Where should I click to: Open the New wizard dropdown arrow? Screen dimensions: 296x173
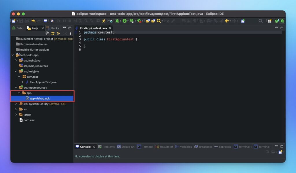(17, 21)
